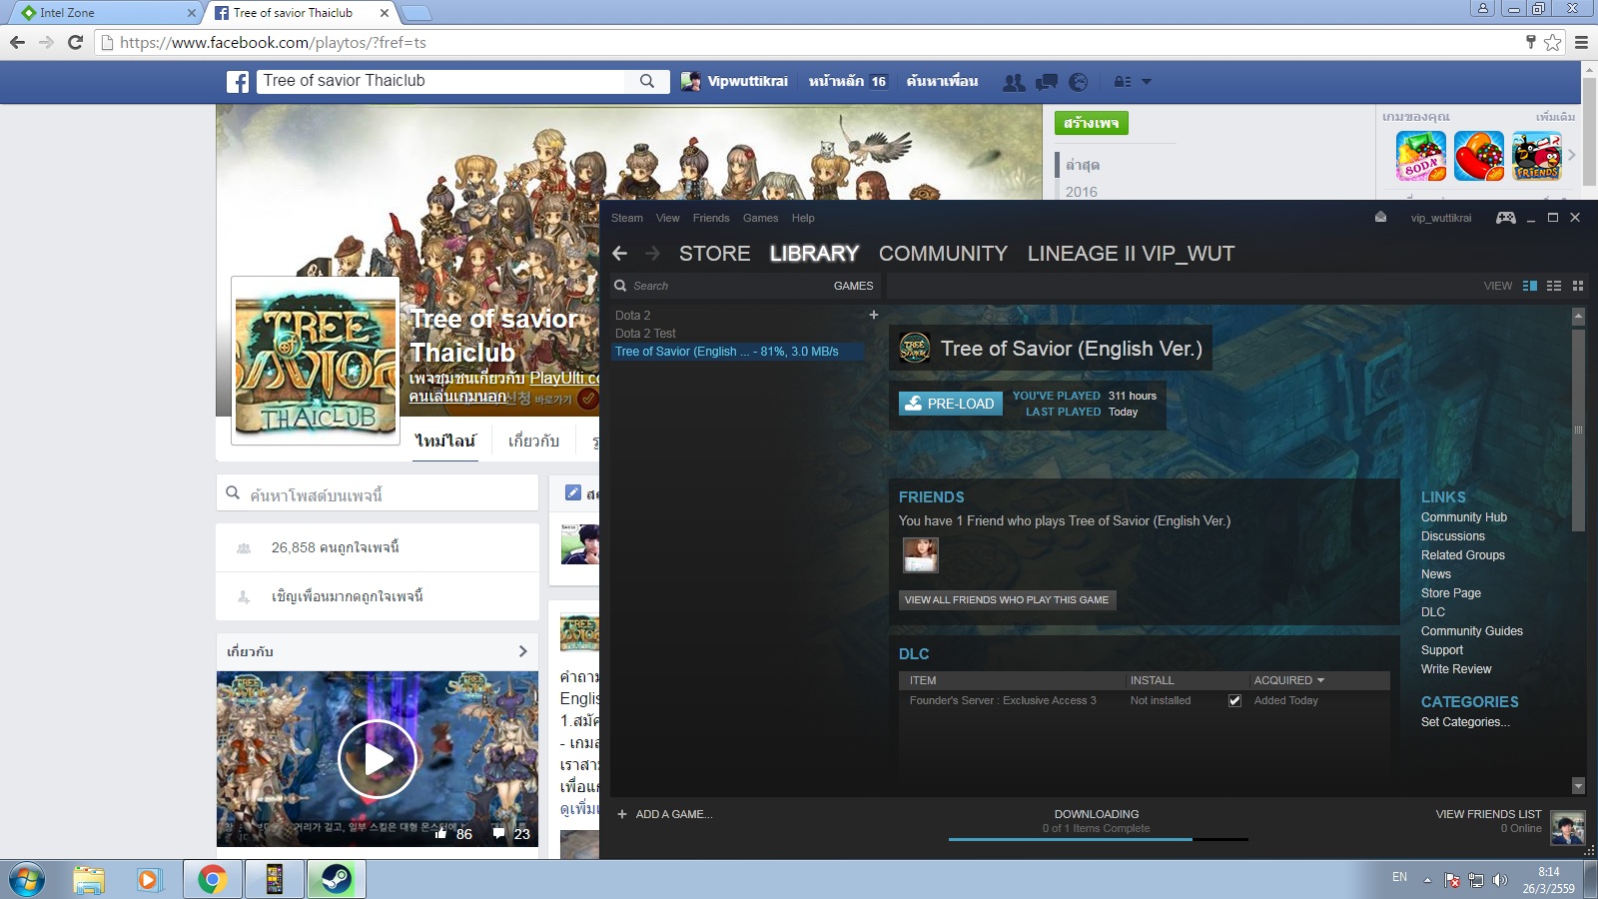Screen dimensions: 1598x899
Task: Open the GAMES library filter dropdown
Action: point(853,286)
